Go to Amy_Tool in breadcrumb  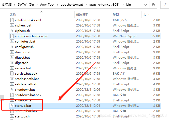(47, 5)
